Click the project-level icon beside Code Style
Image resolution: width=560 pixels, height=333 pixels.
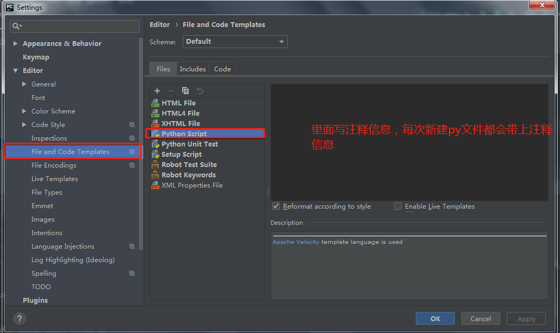(132, 125)
